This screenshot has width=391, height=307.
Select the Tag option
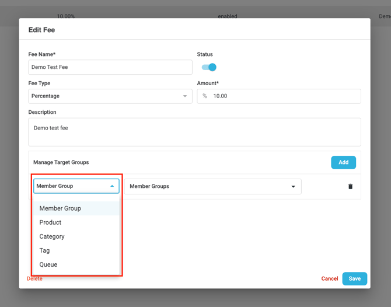(x=45, y=250)
